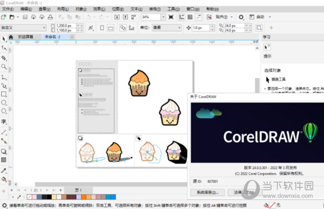Toggle show grid button
324x209 pixels.
[x=190, y=17]
